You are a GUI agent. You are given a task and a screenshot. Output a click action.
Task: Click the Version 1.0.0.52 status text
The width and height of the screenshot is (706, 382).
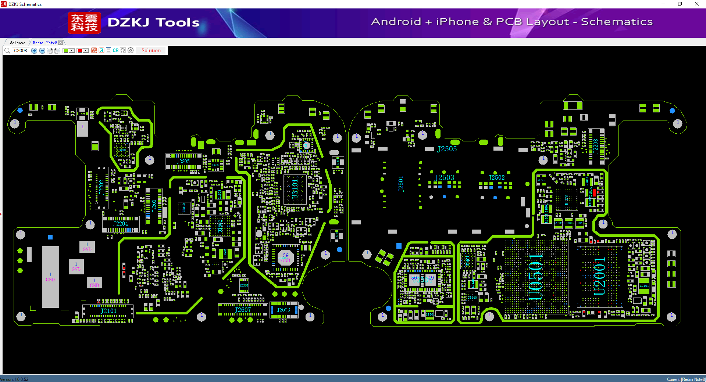(x=14, y=379)
